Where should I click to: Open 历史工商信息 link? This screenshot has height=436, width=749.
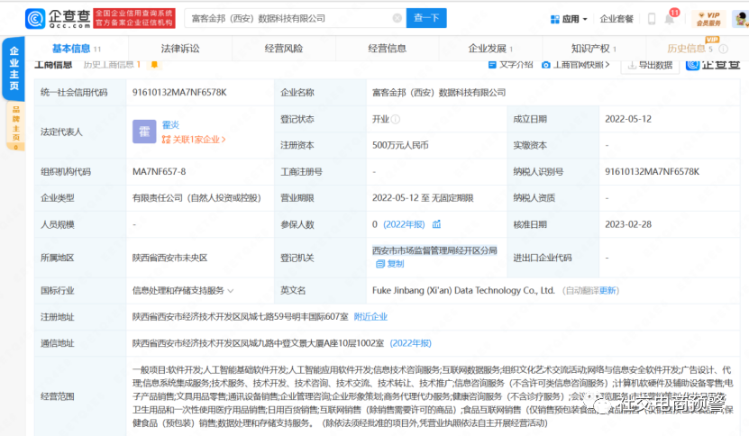[112, 65]
